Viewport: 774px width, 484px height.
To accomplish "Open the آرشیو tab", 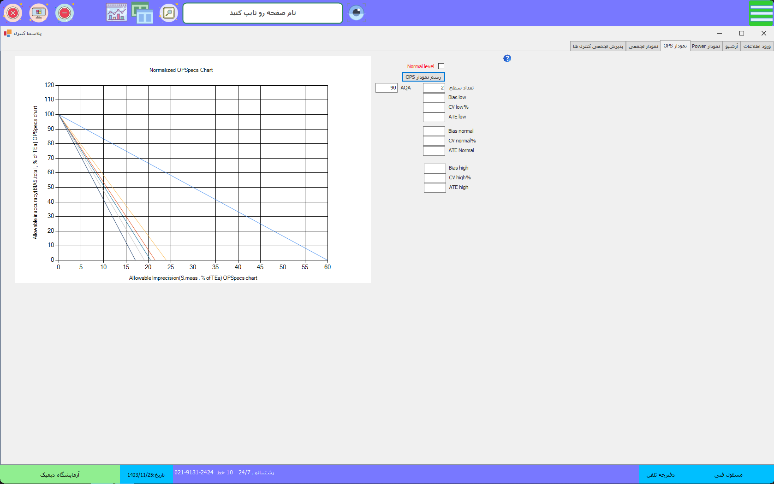I will tap(732, 46).
